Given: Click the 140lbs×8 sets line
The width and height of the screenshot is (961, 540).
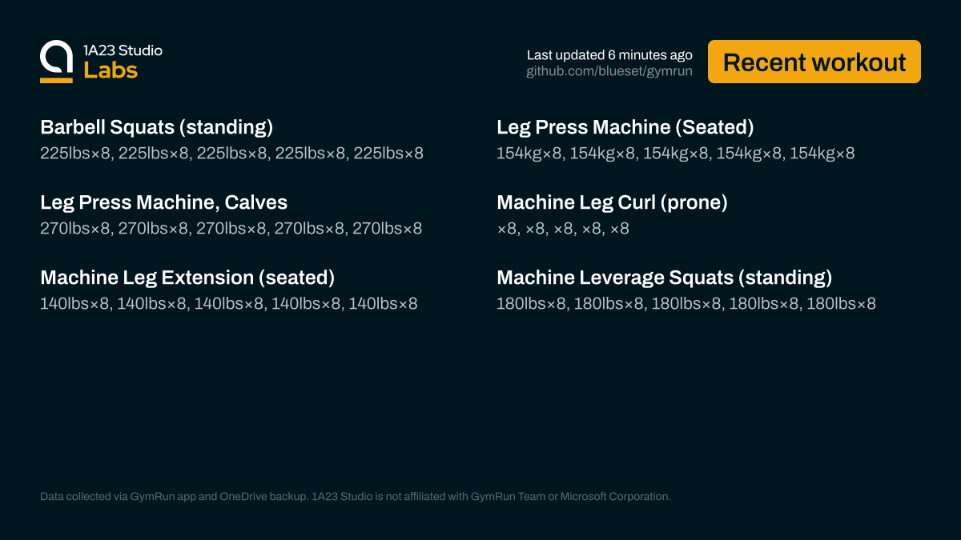Looking at the screenshot, I should (x=228, y=304).
